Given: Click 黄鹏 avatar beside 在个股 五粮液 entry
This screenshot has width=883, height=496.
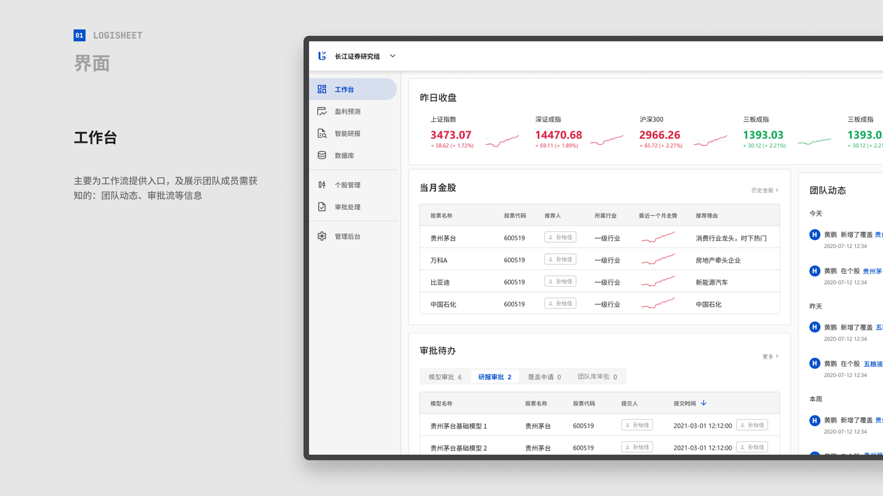Looking at the screenshot, I should pos(814,363).
